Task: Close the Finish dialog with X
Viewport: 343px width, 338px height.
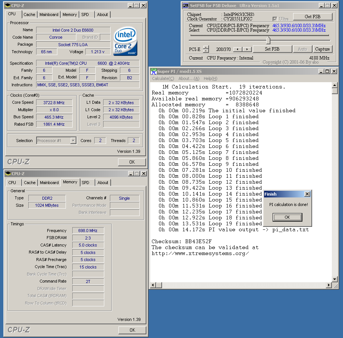Action: pos(307,194)
